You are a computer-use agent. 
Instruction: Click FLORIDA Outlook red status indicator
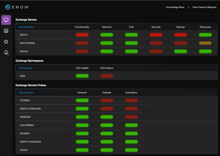107,100
